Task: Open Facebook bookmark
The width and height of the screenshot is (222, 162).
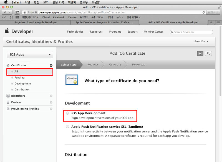Action: [59, 17]
